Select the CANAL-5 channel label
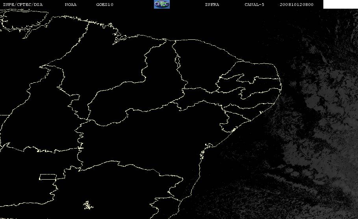Viewport: 358px width, 219px height. [254, 4]
